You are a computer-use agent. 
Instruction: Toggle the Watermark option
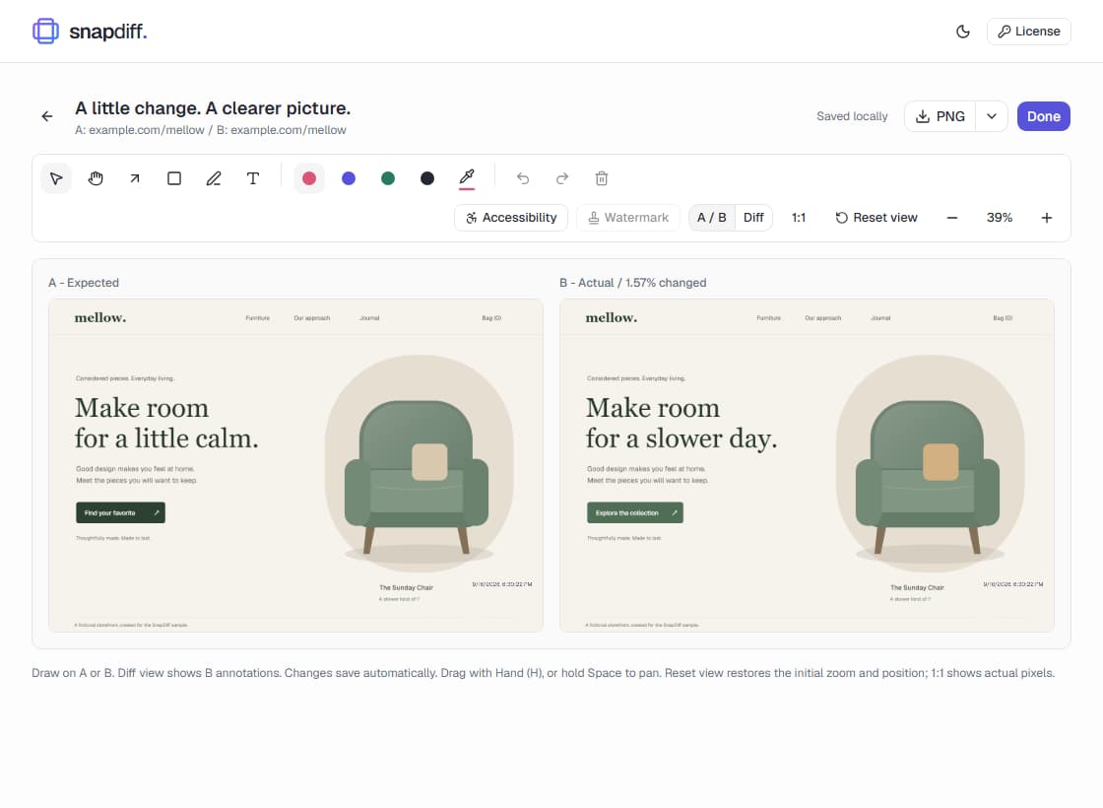[x=628, y=218]
